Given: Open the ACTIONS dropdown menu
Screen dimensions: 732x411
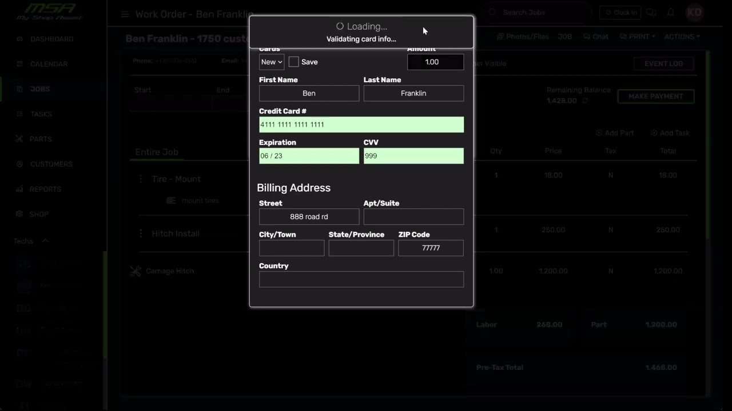Looking at the screenshot, I should coord(682,37).
